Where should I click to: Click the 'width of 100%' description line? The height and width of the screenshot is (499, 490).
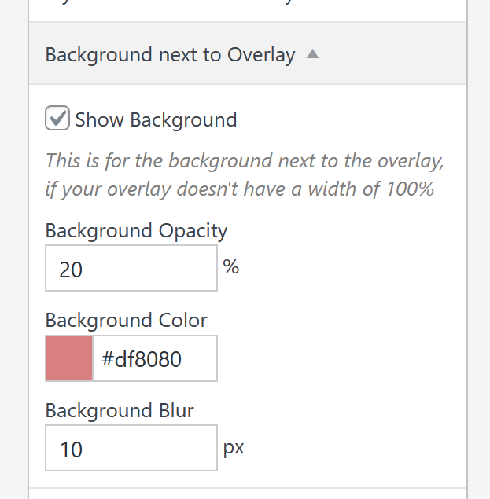[240, 189]
